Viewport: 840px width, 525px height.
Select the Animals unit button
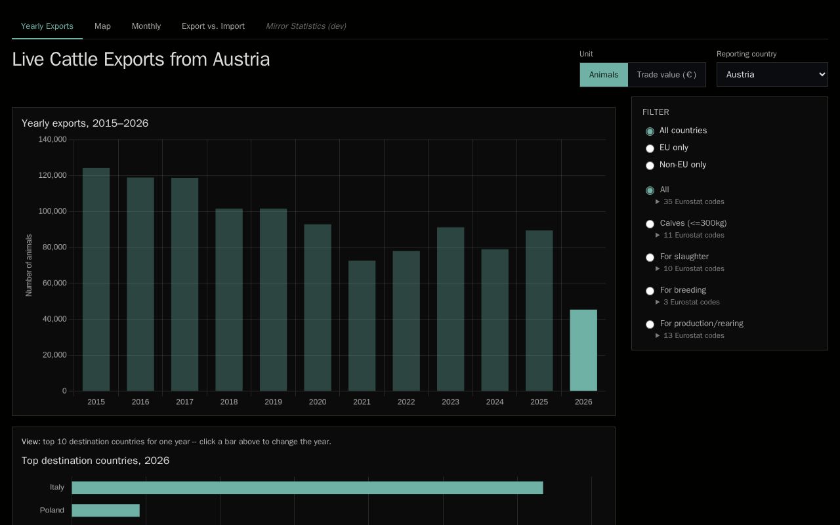[x=604, y=75]
